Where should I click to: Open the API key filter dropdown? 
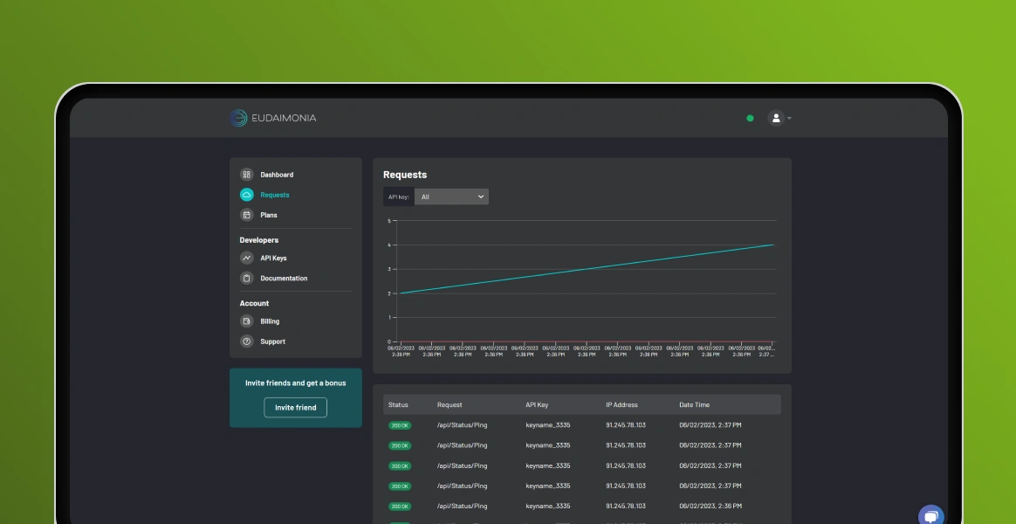pyautogui.click(x=451, y=196)
